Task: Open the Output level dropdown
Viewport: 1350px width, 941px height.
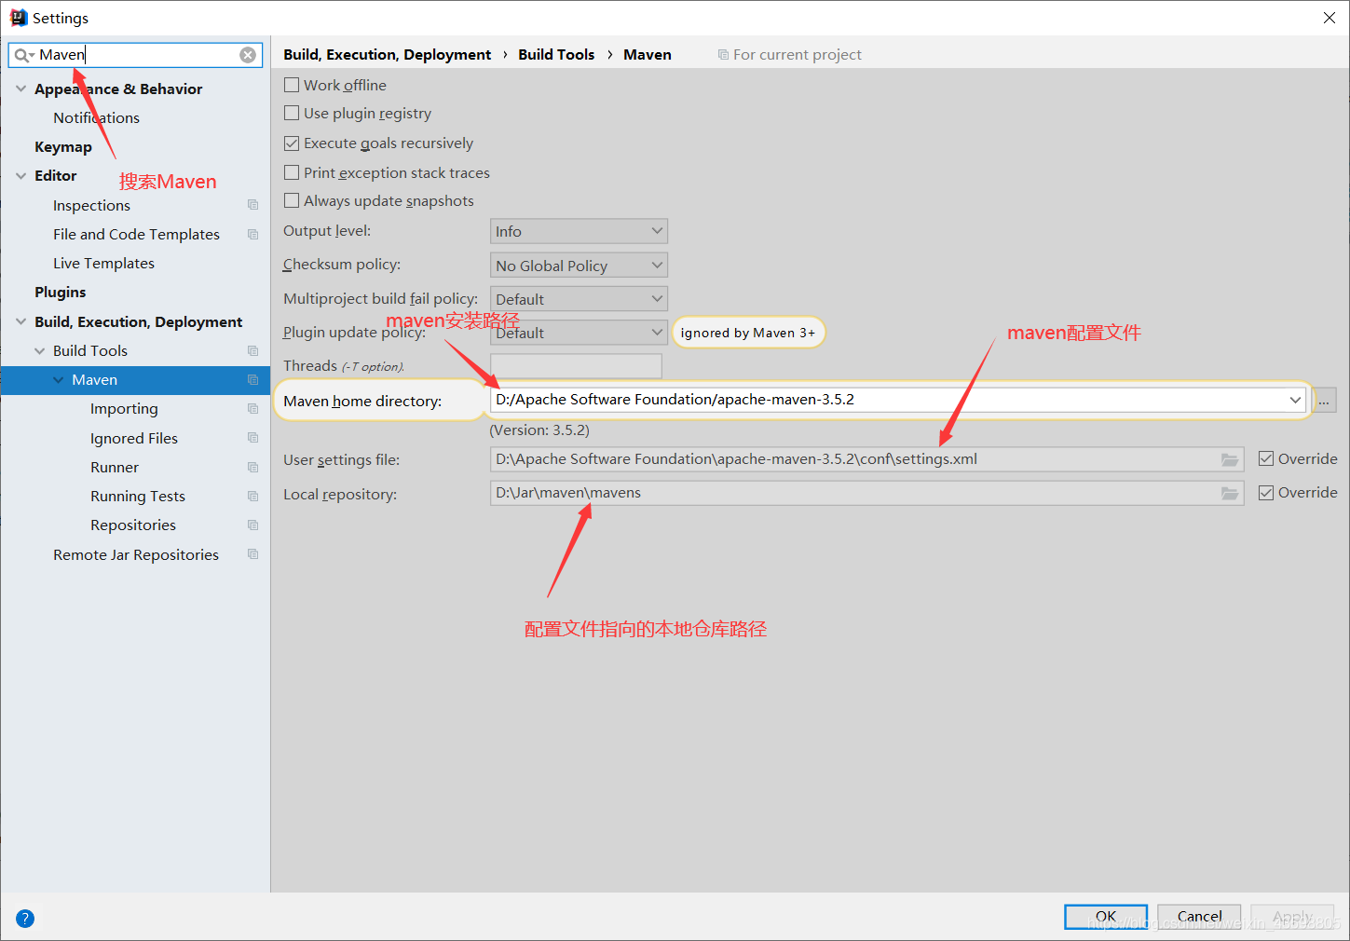Action: pyautogui.click(x=579, y=231)
